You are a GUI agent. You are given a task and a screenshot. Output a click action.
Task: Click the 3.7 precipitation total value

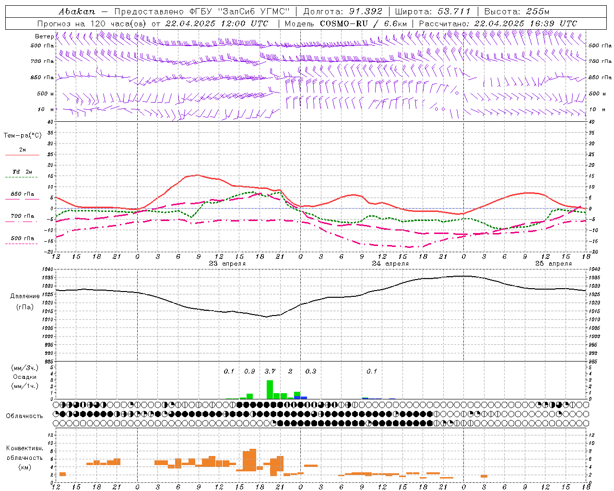point(270,371)
